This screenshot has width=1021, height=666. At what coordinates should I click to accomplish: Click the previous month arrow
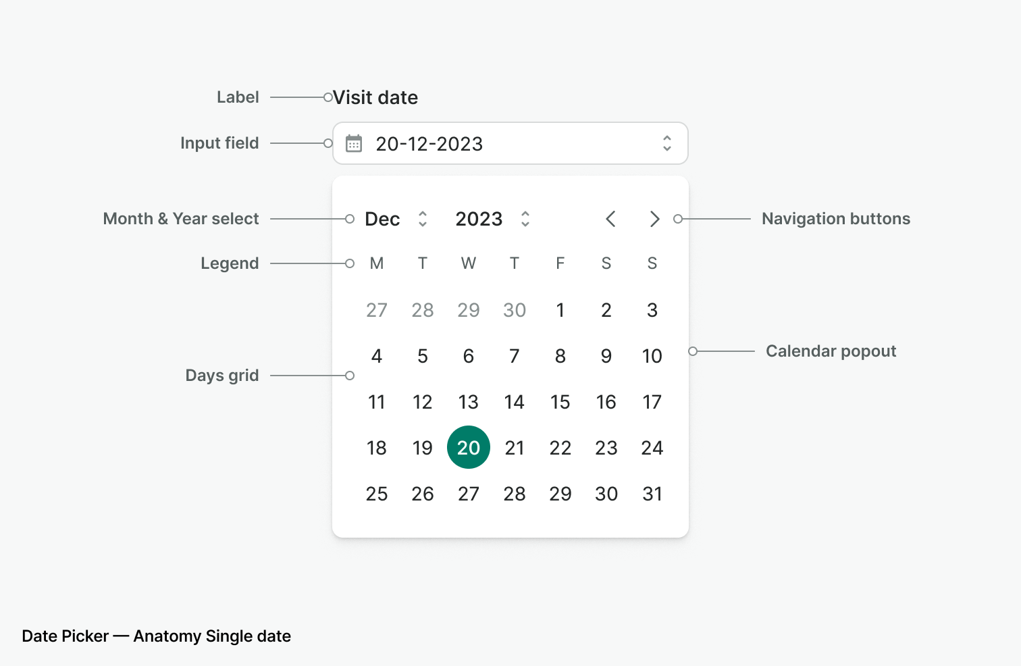point(610,219)
